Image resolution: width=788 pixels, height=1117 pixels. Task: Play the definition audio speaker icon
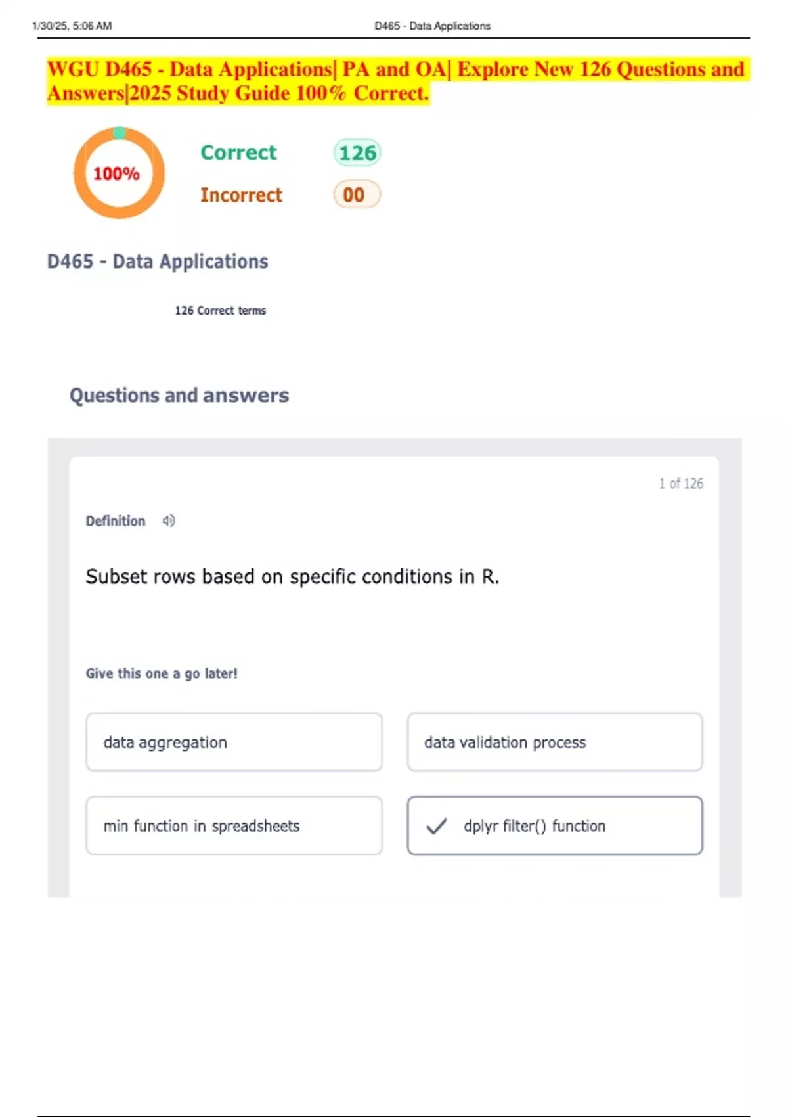point(169,521)
